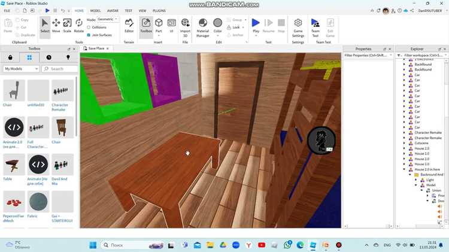
Task: Click the undo arrow in quick-access bar
Action: [63, 11]
